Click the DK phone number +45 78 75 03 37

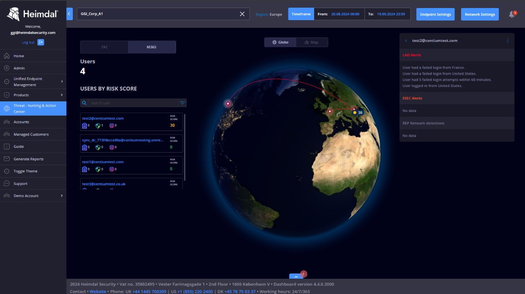[240, 292]
